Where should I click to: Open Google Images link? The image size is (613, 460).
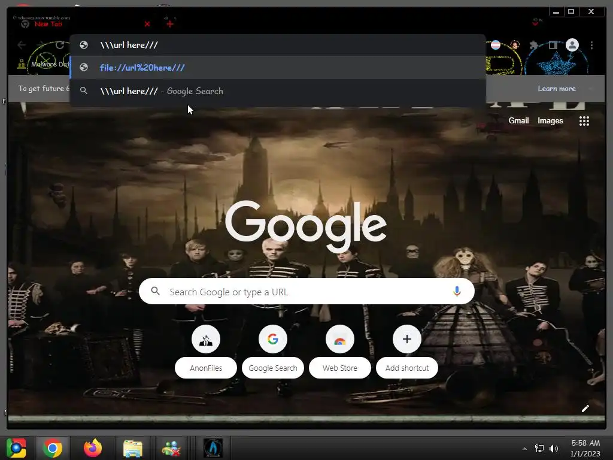click(551, 121)
